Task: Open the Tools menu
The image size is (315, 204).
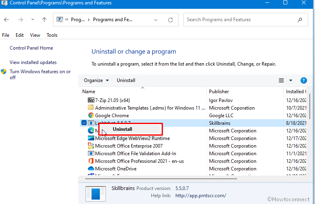Action: [52, 35]
